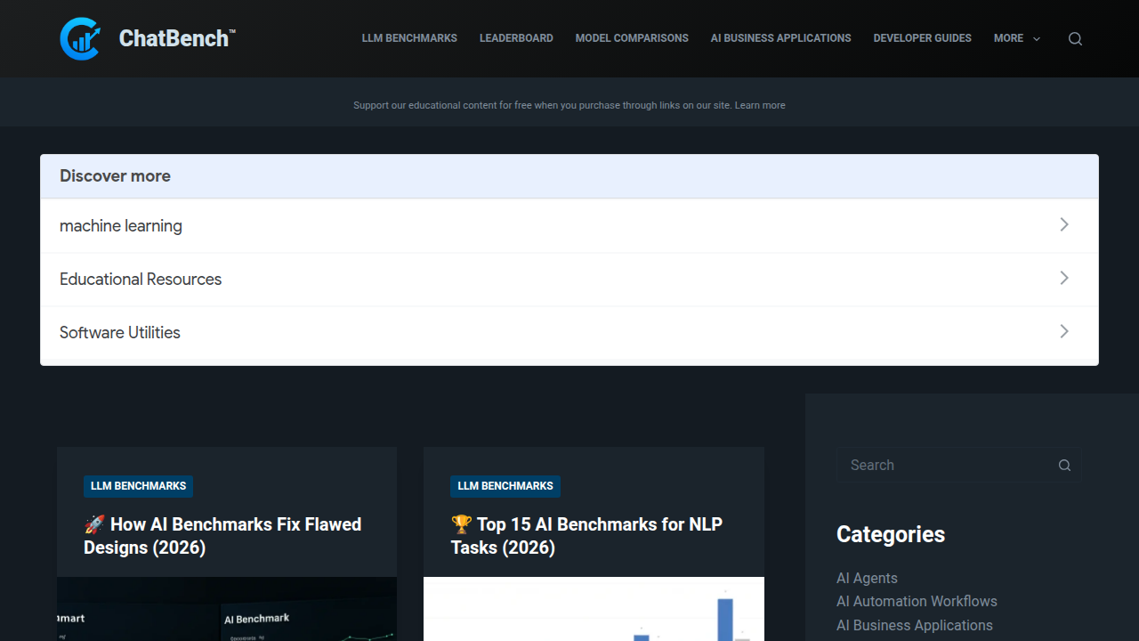Click the Educational Resources arrow chevron

point(1064,278)
